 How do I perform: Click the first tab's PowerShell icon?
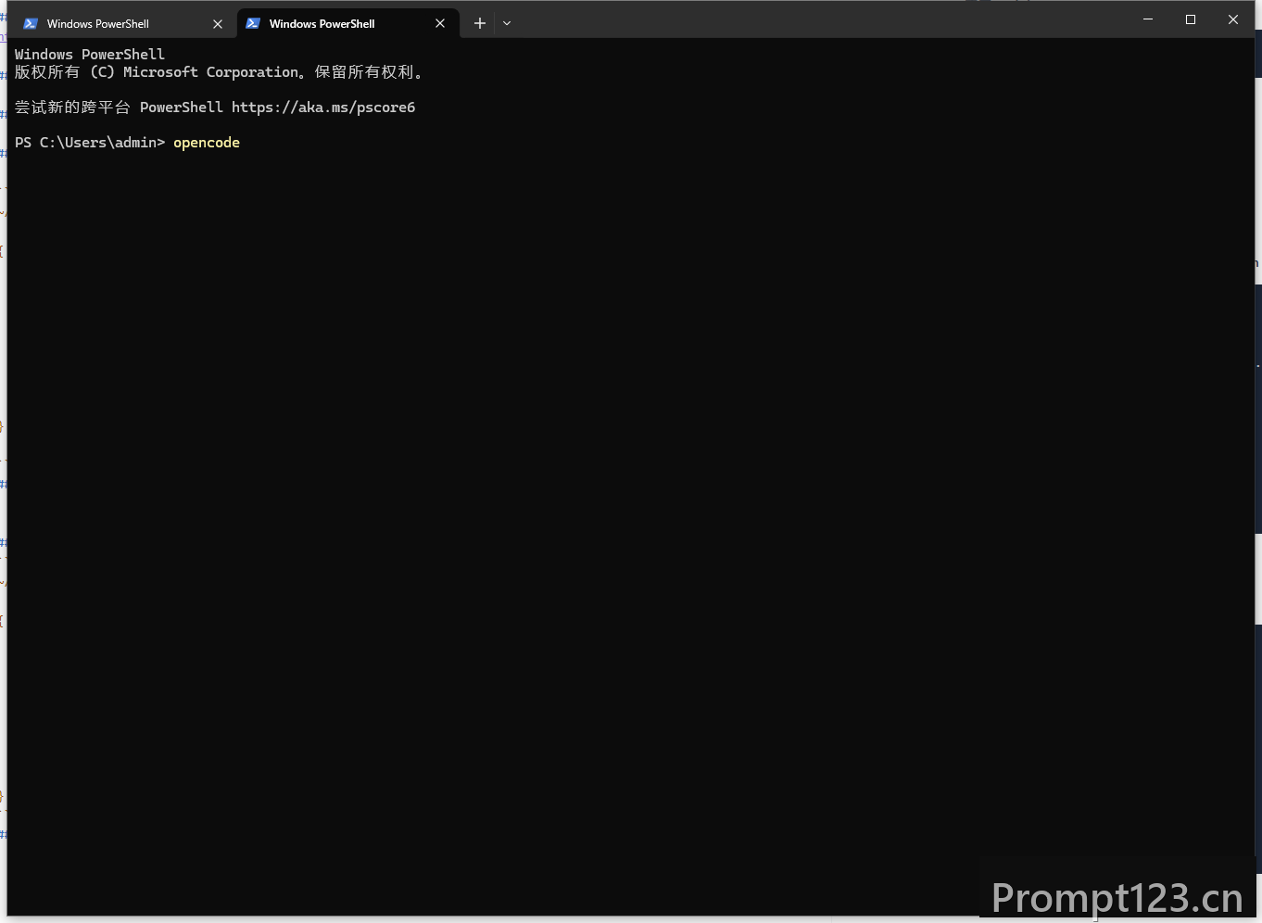[x=31, y=23]
